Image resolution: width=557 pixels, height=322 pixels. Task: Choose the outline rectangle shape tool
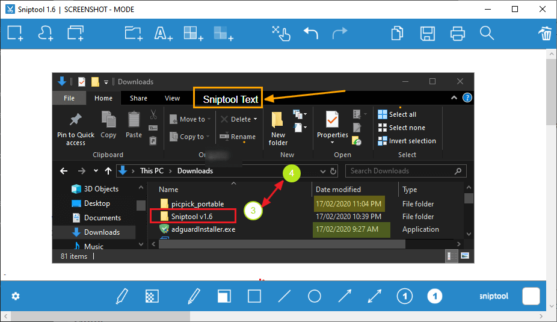254,296
